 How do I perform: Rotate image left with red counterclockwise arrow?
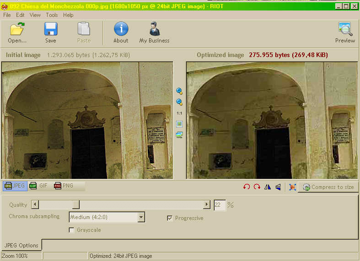click(x=247, y=187)
